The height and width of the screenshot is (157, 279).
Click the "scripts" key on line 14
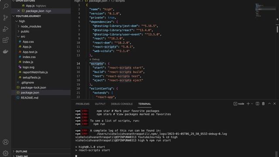97,64
